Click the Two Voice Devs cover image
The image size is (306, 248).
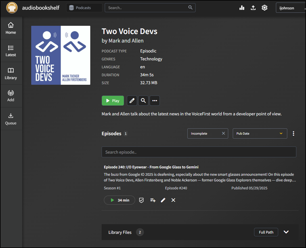click(x=61, y=55)
